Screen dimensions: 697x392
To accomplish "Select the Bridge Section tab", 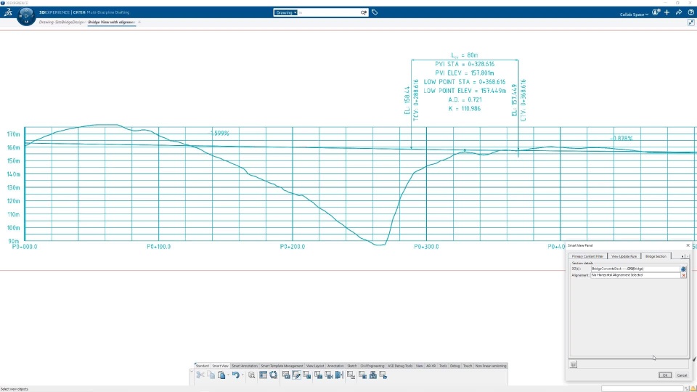I will pyautogui.click(x=656, y=256).
